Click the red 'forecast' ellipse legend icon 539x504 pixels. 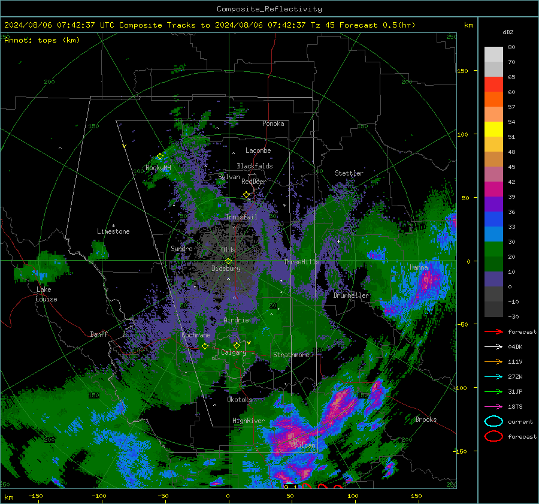tap(493, 436)
